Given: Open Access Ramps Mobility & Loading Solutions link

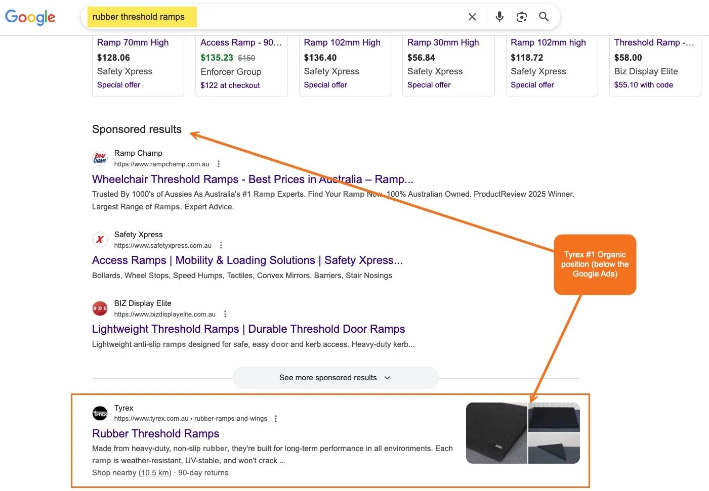Looking at the screenshot, I should click(x=247, y=260).
